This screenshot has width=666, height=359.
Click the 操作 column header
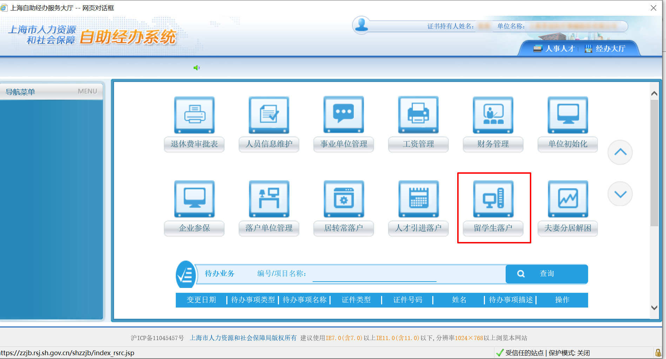(x=562, y=300)
